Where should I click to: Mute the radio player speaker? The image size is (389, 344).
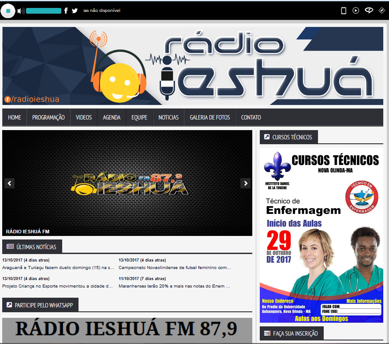pyautogui.click(x=21, y=11)
